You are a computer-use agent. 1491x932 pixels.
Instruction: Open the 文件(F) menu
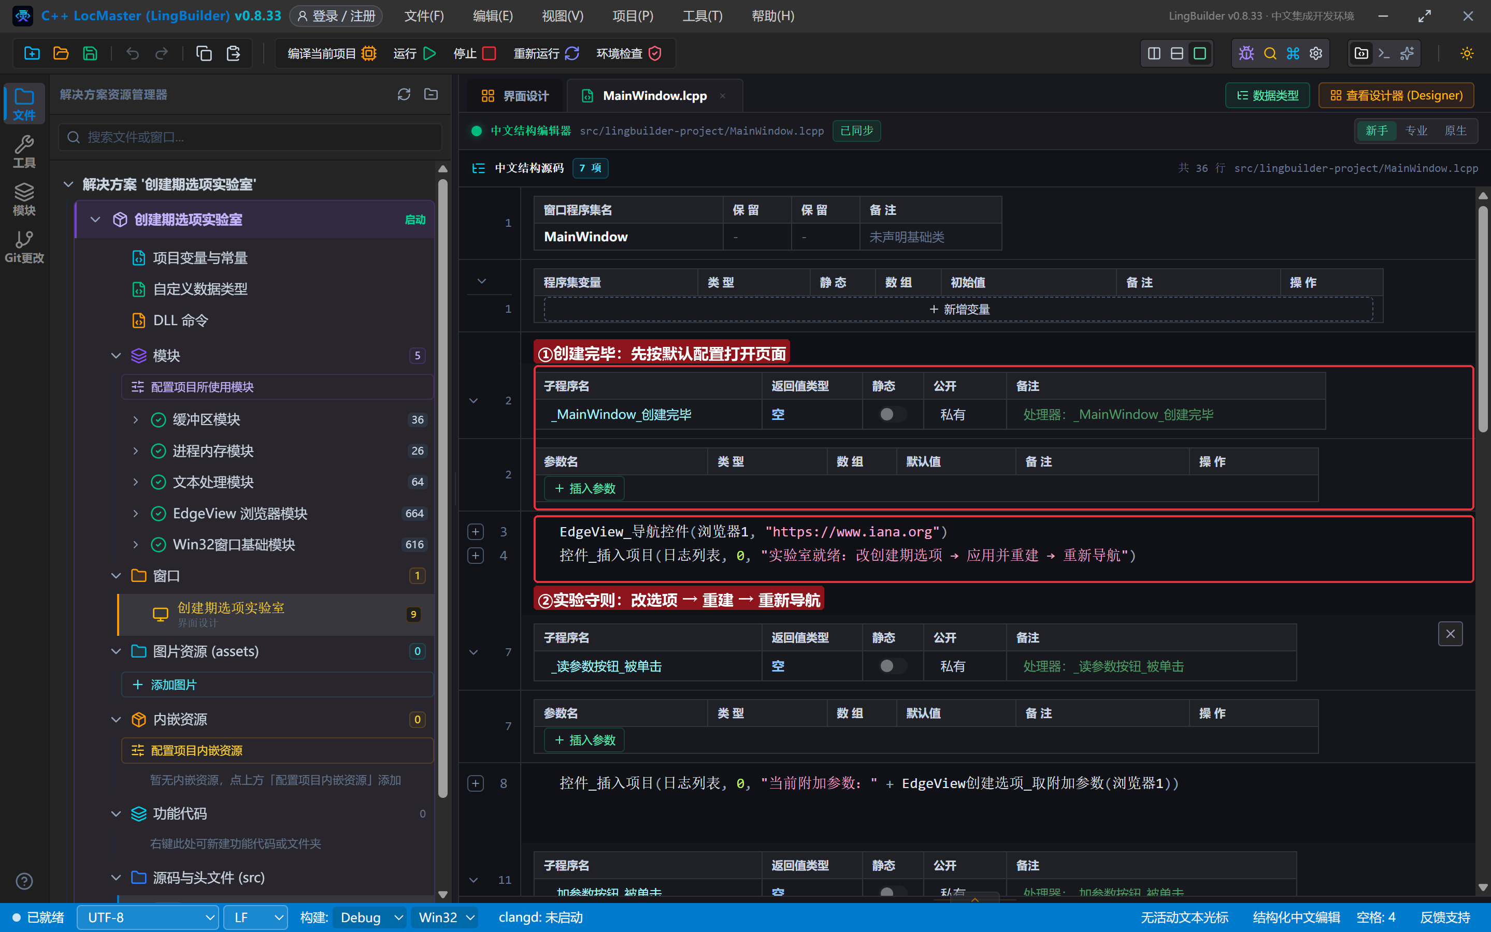click(x=424, y=16)
